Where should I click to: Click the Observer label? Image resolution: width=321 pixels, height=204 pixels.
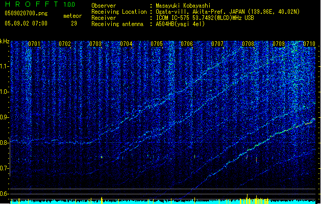coord(104,6)
